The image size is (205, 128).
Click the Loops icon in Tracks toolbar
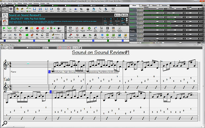coord(90,36)
